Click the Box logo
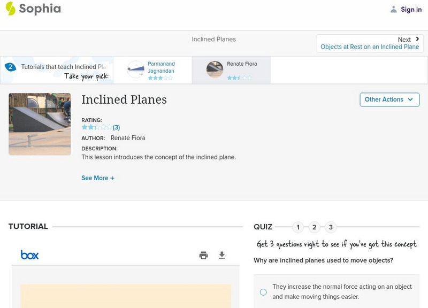Screen dimensions: 428x308 pos(30,255)
